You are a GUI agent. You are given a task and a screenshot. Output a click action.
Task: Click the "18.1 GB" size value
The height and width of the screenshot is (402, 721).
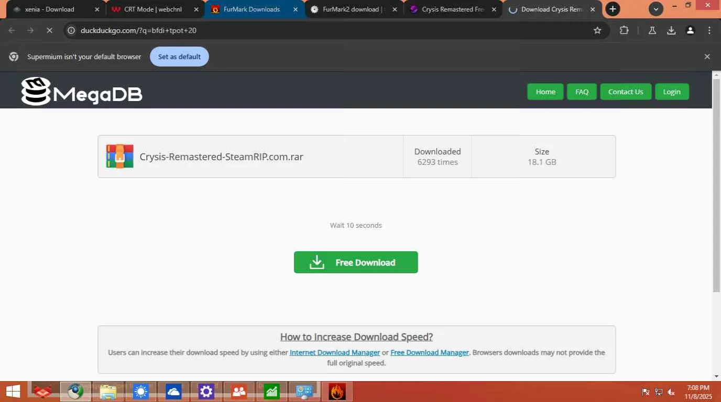[542, 162]
